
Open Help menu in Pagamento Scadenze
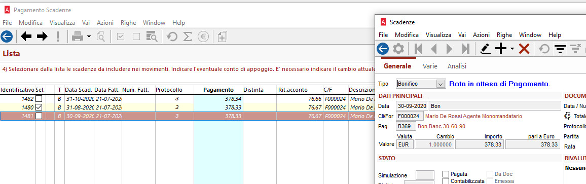178,23
